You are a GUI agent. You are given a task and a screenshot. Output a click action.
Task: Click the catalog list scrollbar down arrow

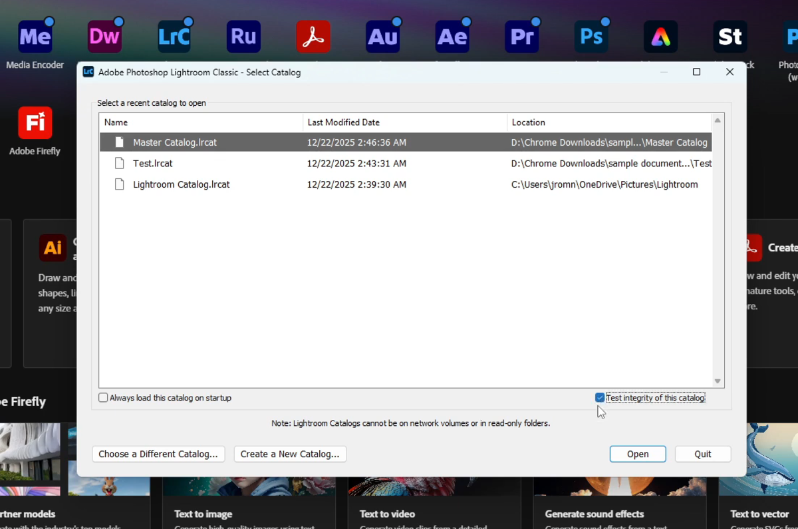pyautogui.click(x=718, y=381)
